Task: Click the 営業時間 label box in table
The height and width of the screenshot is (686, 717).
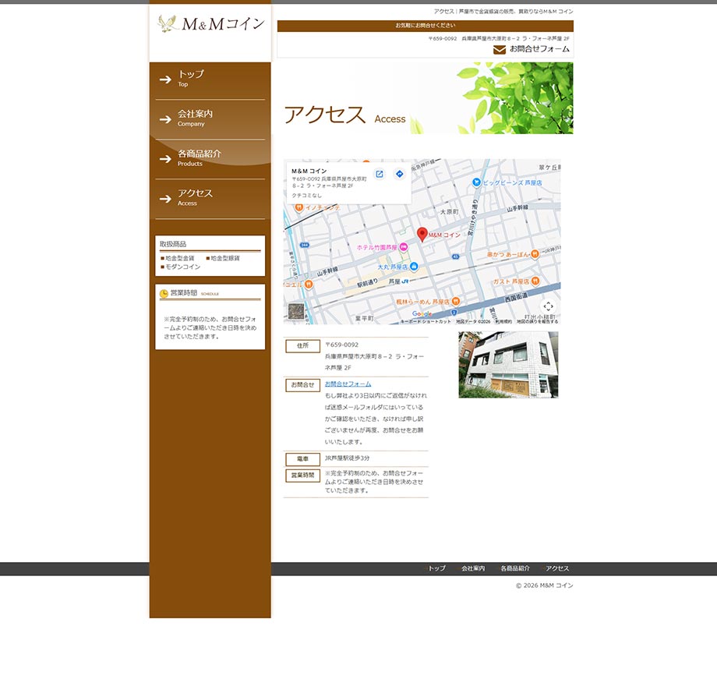Action: [302, 476]
